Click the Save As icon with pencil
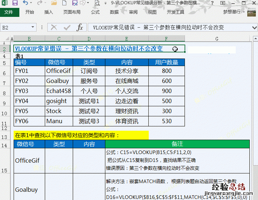 pyautogui.click(x=75, y=3)
